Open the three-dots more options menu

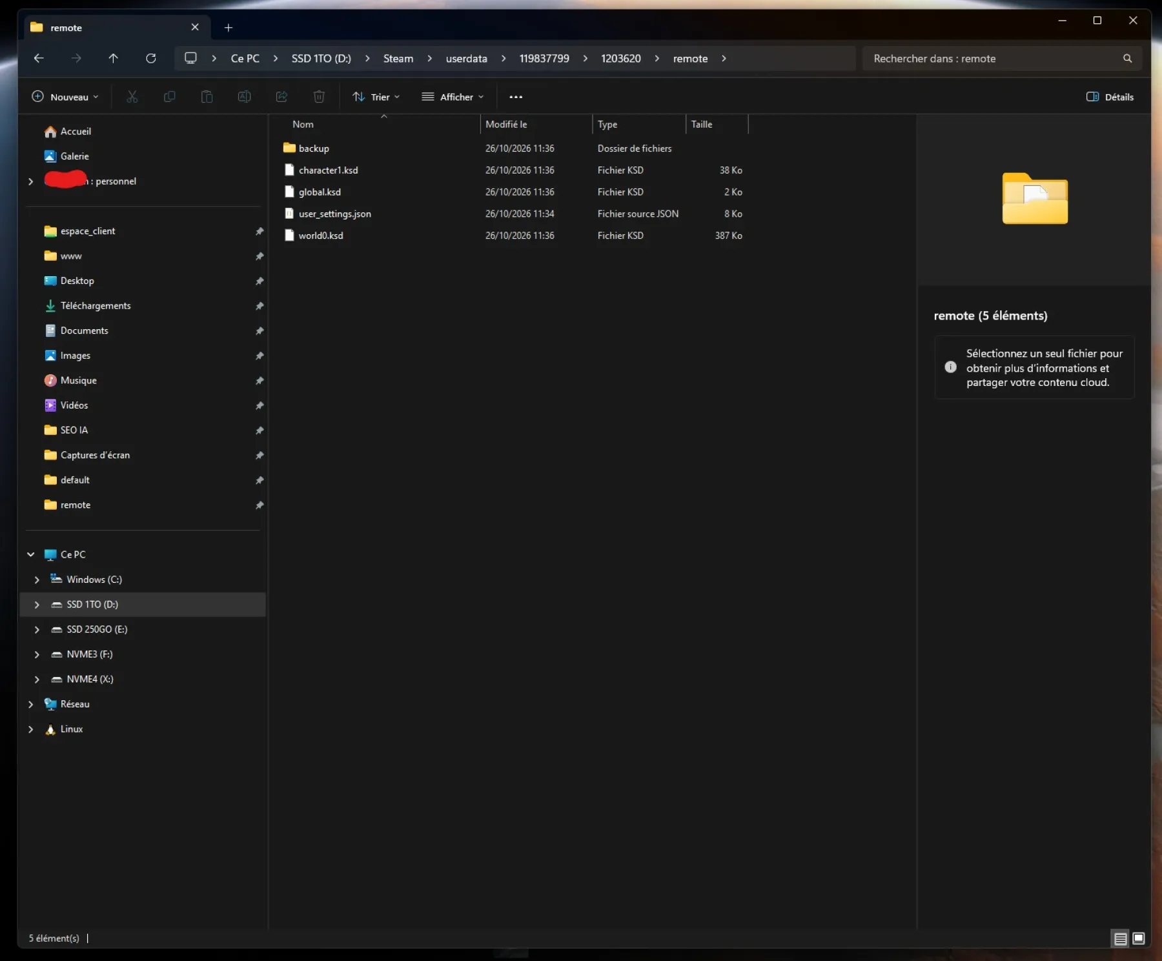[x=516, y=97]
